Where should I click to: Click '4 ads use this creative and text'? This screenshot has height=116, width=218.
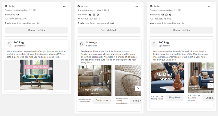(x=168, y=23)
